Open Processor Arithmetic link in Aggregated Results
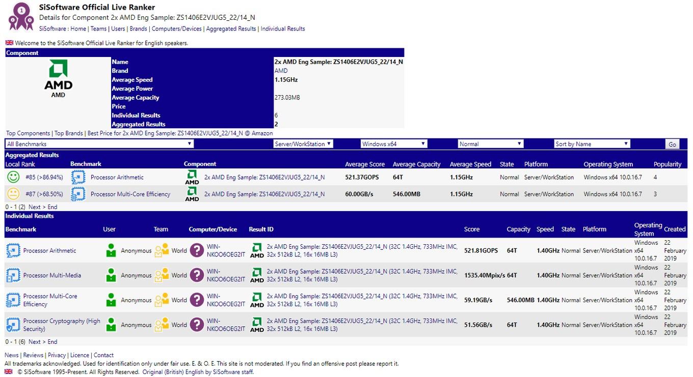 point(117,177)
